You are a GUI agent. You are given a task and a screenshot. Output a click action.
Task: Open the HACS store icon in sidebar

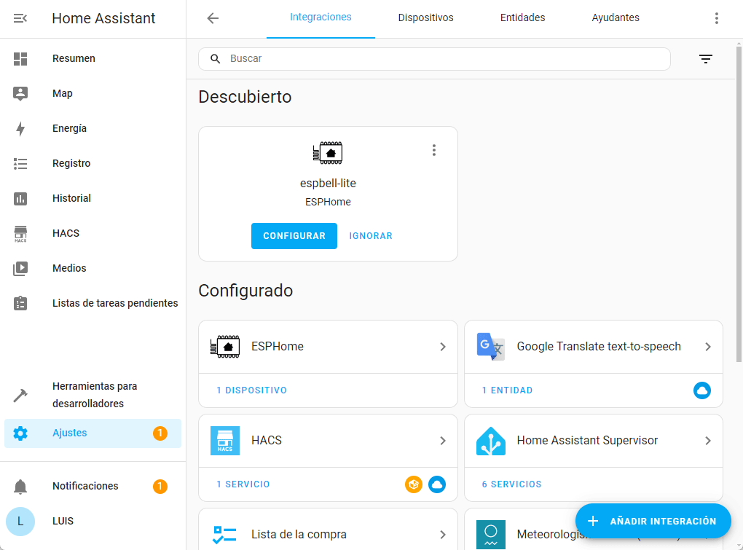click(x=20, y=234)
